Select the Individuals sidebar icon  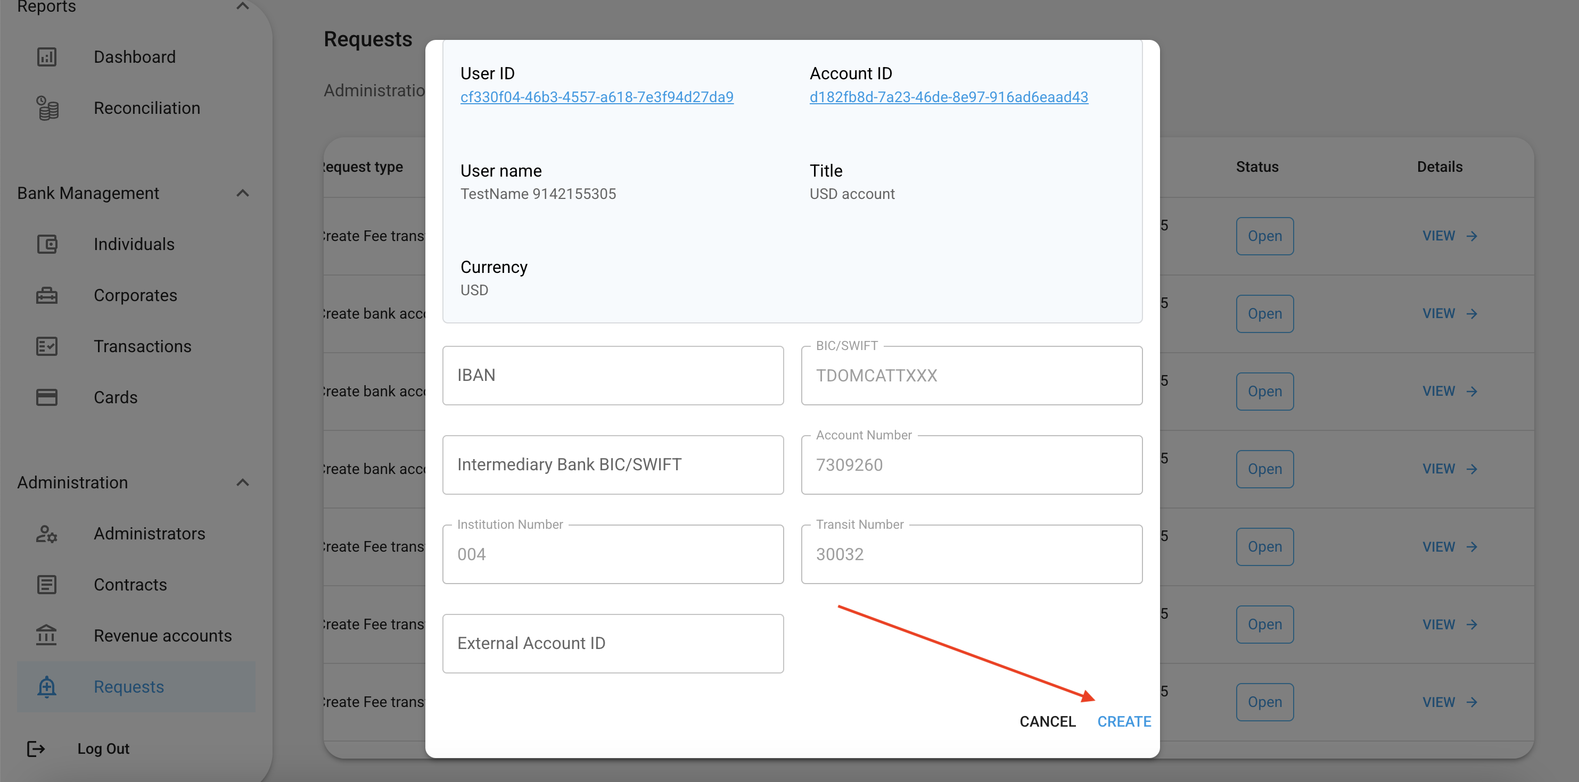pos(47,244)
